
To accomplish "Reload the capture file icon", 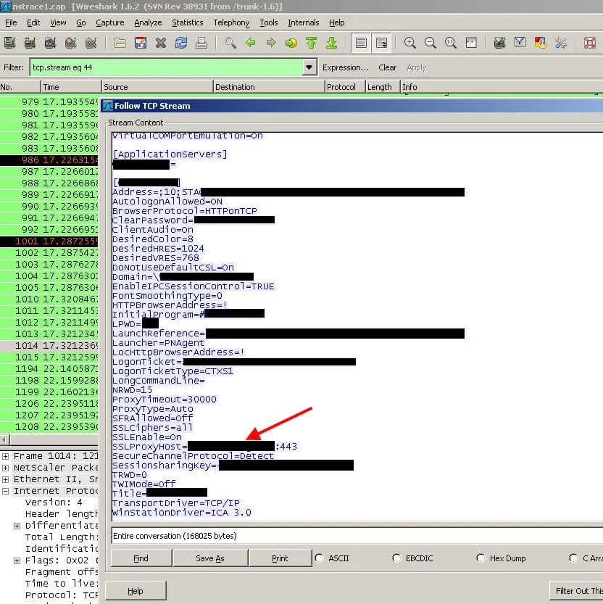I will pyautogui.click(x=180, y=42).
